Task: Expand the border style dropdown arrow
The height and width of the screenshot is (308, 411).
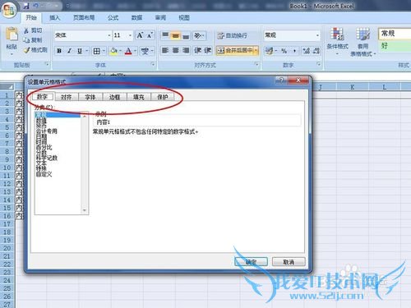Action: 104,51
